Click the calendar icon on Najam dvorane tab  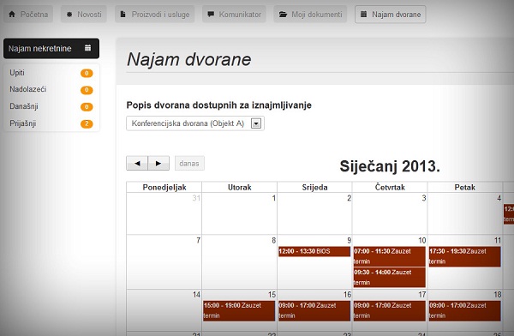coord(363,14)
